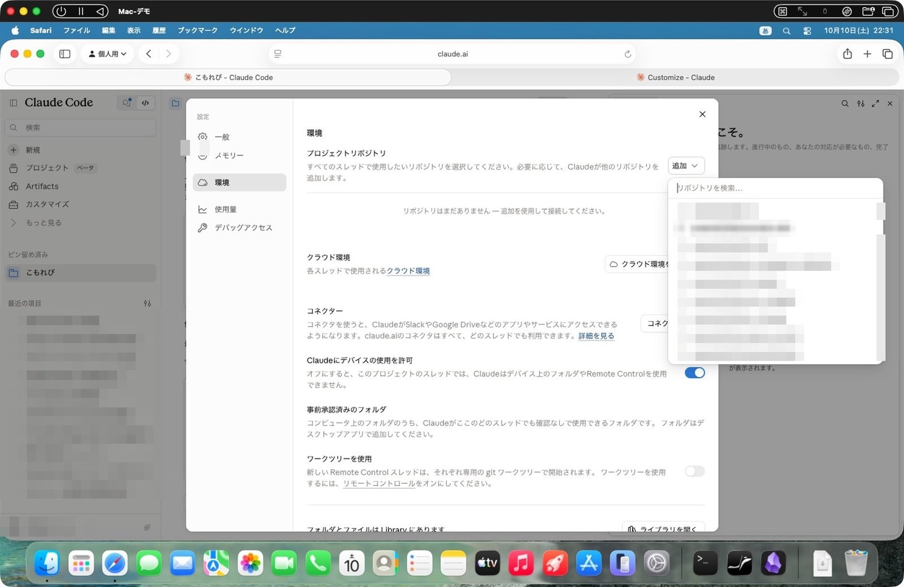904x587 pixels.
Task: Go back with Safari's back arrow
Action: 149,54
